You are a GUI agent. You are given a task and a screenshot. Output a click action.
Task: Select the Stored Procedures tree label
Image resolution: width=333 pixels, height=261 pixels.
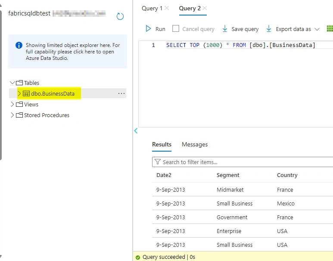(x=47, y=115)
